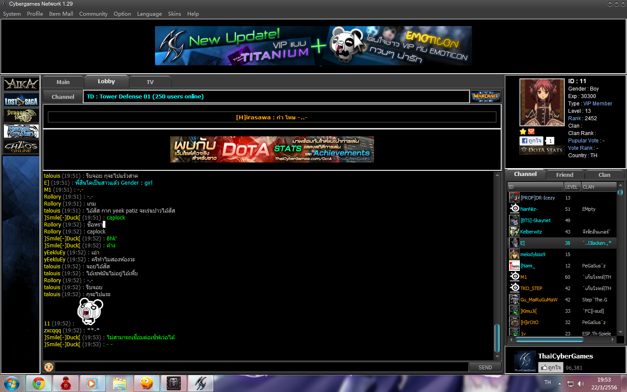Image resolution: width=627 pixels, height=392 pixels.
Task: Select the Channel tab in user panel
Action: tap(525, 174)
